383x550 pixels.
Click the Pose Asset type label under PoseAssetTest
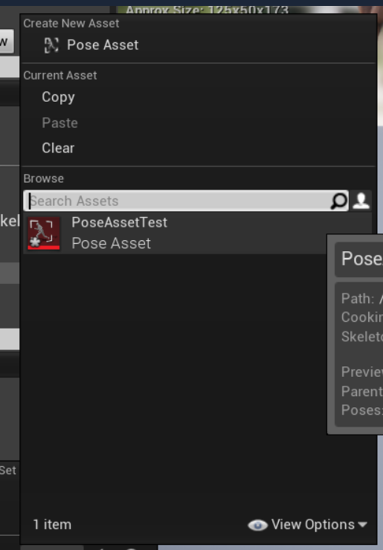111,243
